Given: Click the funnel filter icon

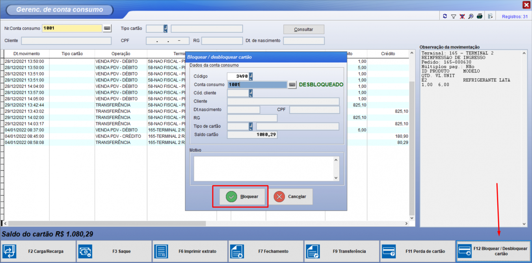Looking at the screenshot, I should (x=453, y=16).
